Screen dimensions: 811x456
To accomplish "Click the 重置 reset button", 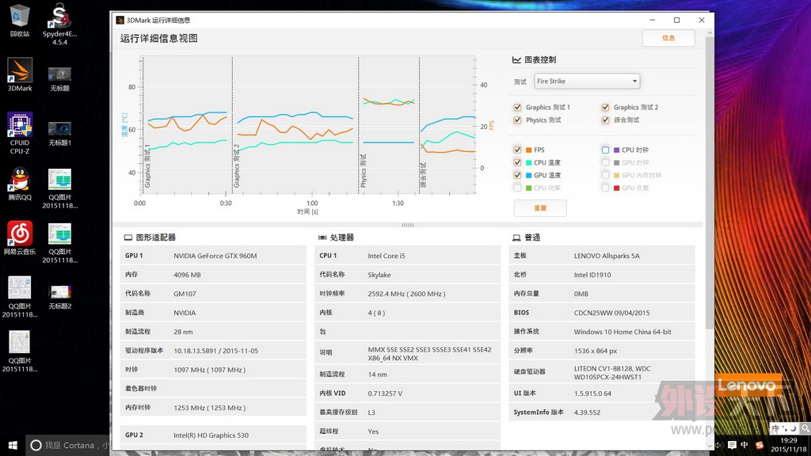I will 540,208.
